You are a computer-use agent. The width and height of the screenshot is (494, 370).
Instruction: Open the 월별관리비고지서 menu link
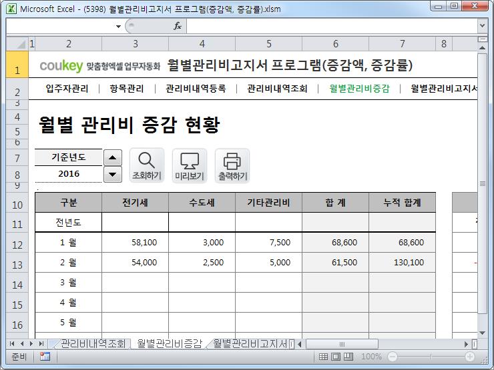point(443,89)
